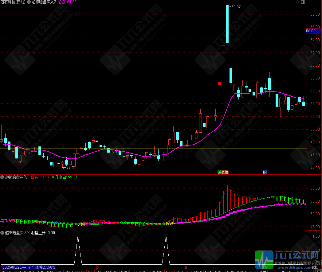Click the 65.00 price axis label
322x272 pixels.
click(311, 31)
